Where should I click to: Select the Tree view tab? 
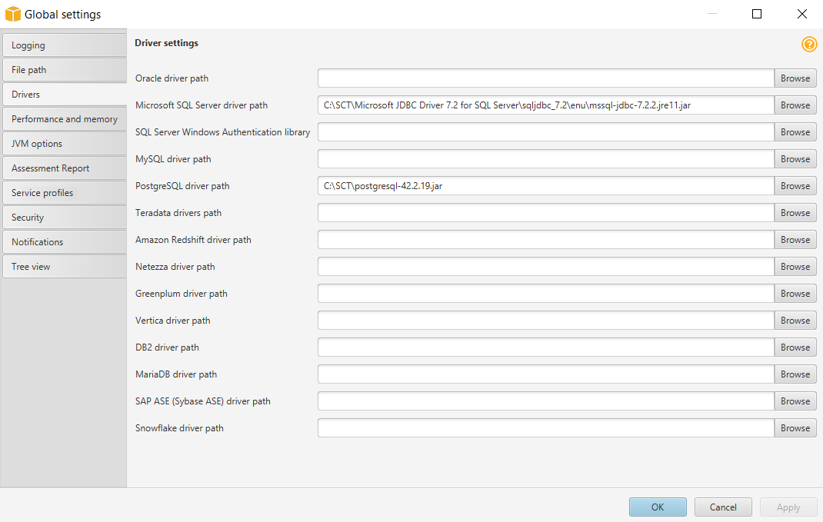(x=63, y=267)
